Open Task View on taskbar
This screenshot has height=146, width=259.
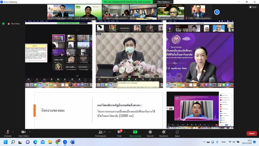[20, 142]
